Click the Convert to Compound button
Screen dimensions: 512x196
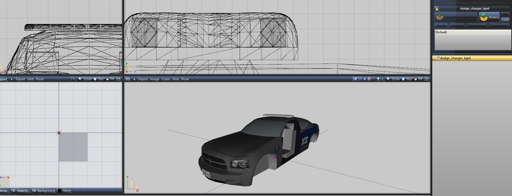456,17
